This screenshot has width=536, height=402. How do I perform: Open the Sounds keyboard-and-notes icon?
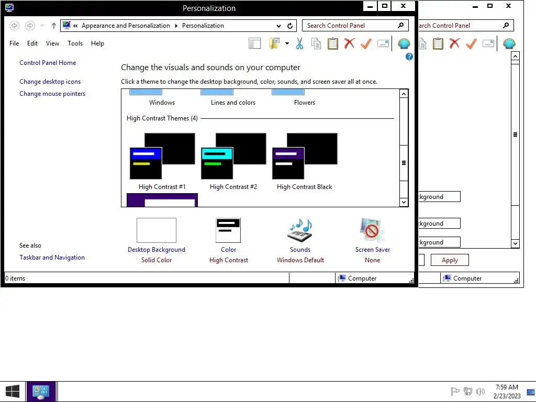pyautogui.click(x=300, y=230)
